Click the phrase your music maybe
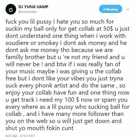 coord(30,72)
